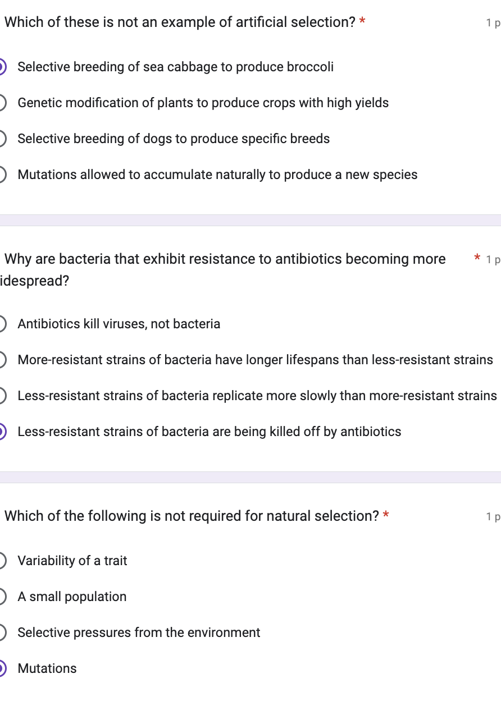This screenshot has width=501, height=706.
Task: Click point value label of natural selection question
Action: [493, 517]
